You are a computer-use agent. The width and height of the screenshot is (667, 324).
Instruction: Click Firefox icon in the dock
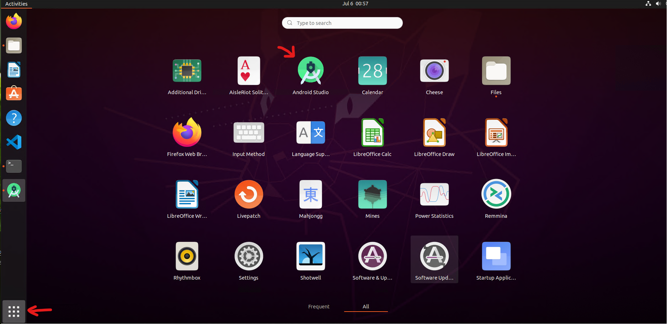(14, 21)
